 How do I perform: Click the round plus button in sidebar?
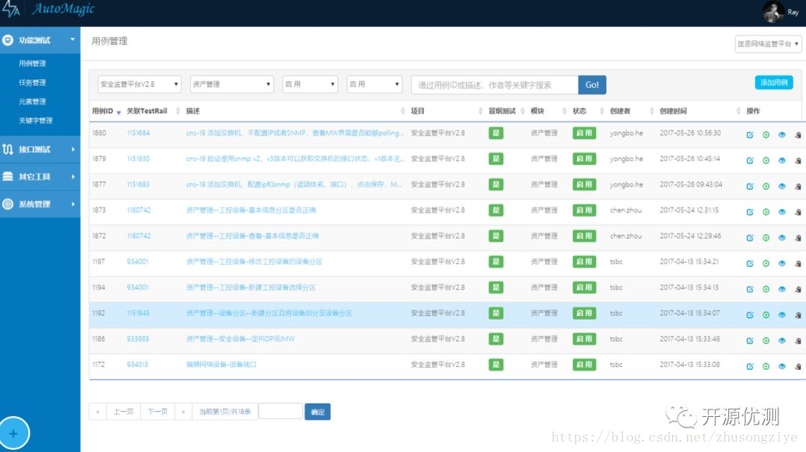pyautogui.click(x=13, y=433)
